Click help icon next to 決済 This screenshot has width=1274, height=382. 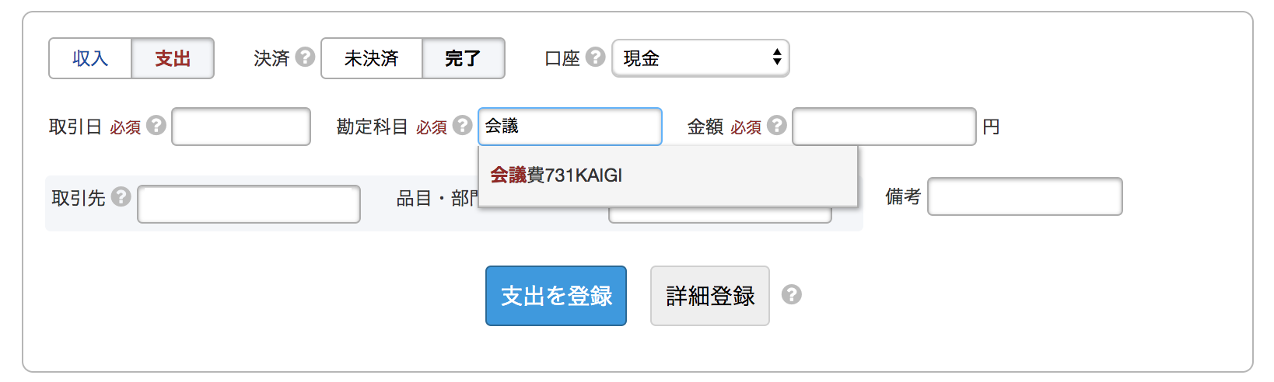(306, 57)
